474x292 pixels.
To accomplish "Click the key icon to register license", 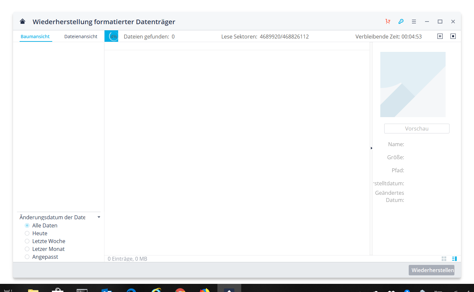I will [401, 22].
